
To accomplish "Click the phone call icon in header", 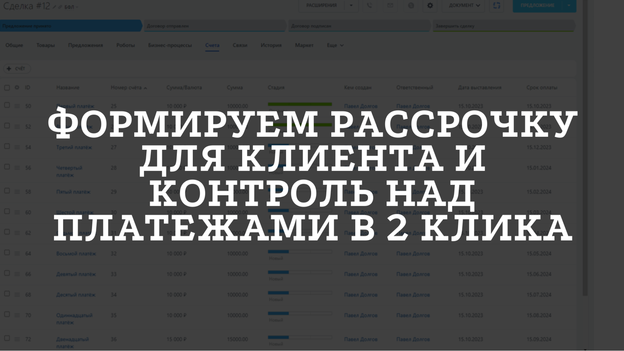I will click(x=370, y=6).
